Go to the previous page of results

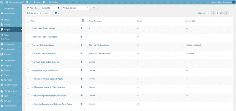[213, 13]
